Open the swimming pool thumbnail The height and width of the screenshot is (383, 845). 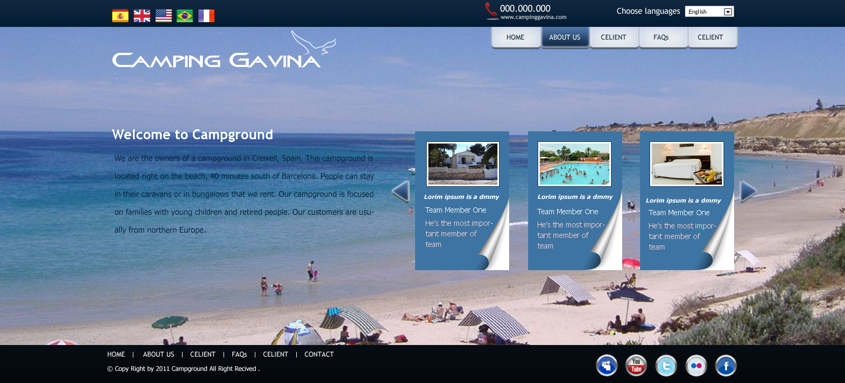click(575, 164)
